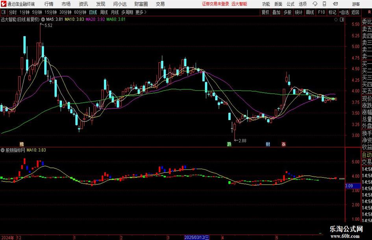
Task: Open the headset customer service icon
Action: [315, 4]
